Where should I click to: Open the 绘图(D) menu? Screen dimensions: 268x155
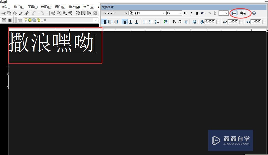[46, 7]
